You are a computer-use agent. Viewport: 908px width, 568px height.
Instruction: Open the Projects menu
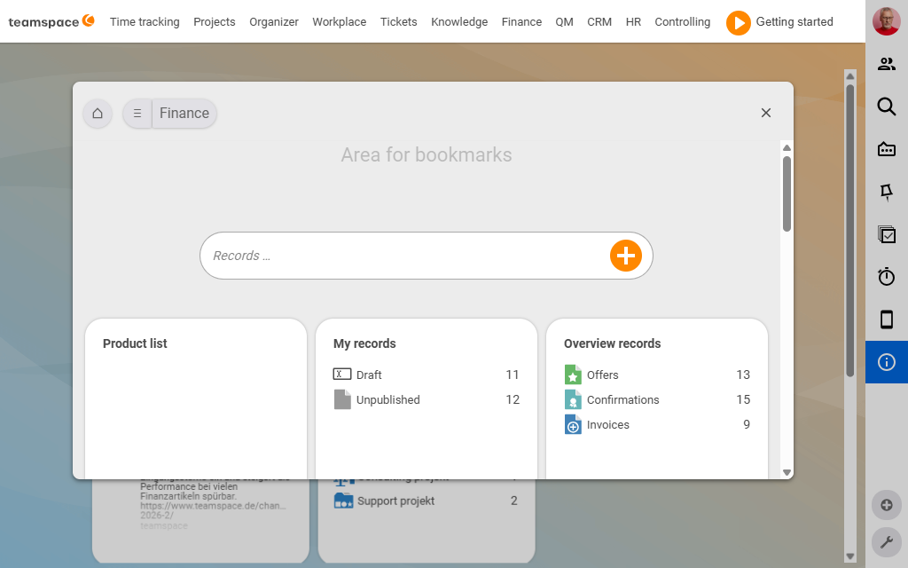(215, 22)
